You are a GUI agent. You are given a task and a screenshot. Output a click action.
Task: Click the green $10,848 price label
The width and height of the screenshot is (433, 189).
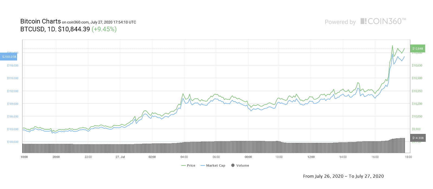pyautogui.click(x=418, y=49)
